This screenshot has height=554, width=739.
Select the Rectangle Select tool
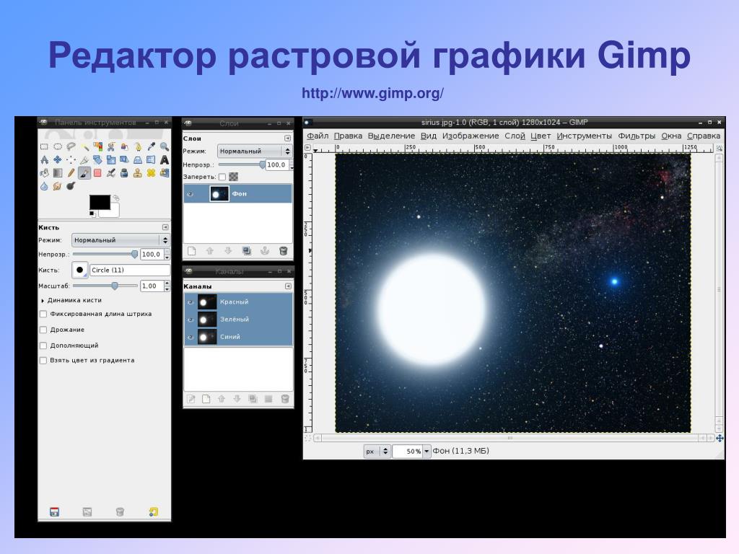pos(44,146)
